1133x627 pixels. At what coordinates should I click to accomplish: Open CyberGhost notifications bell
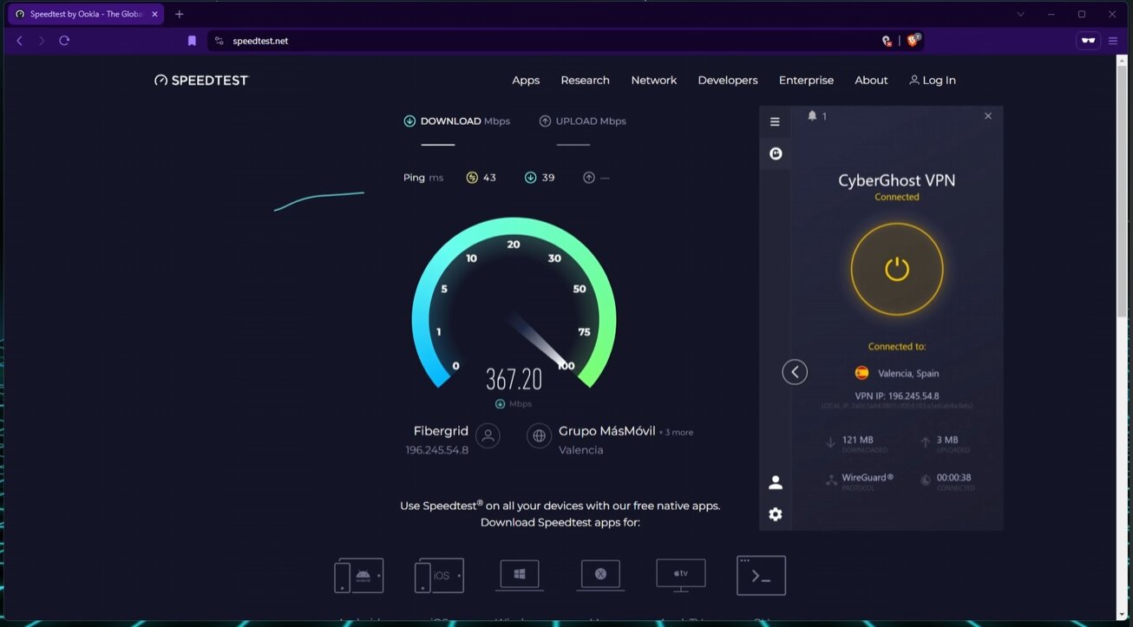[812, 115]
